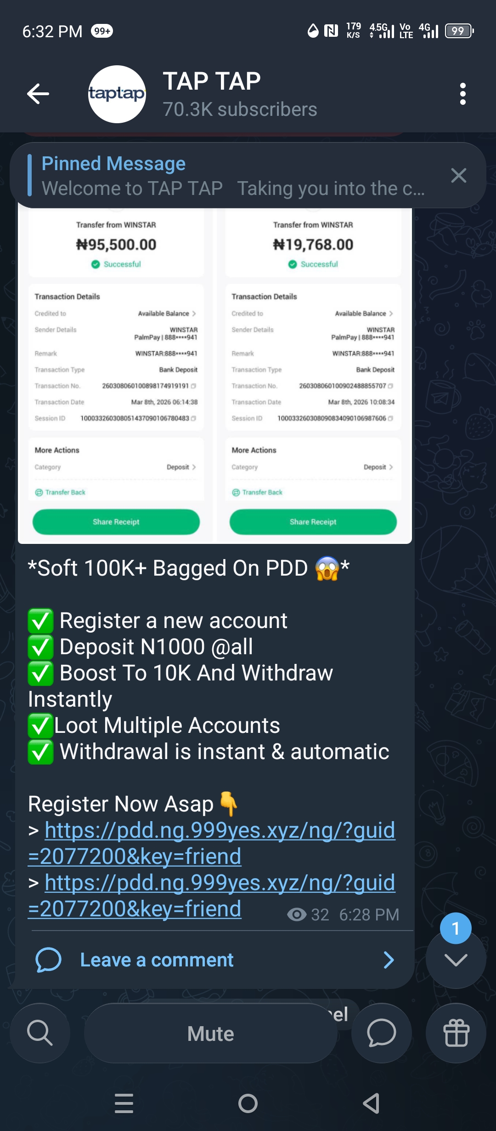Tap the back arrow in header

pos(38,94)
